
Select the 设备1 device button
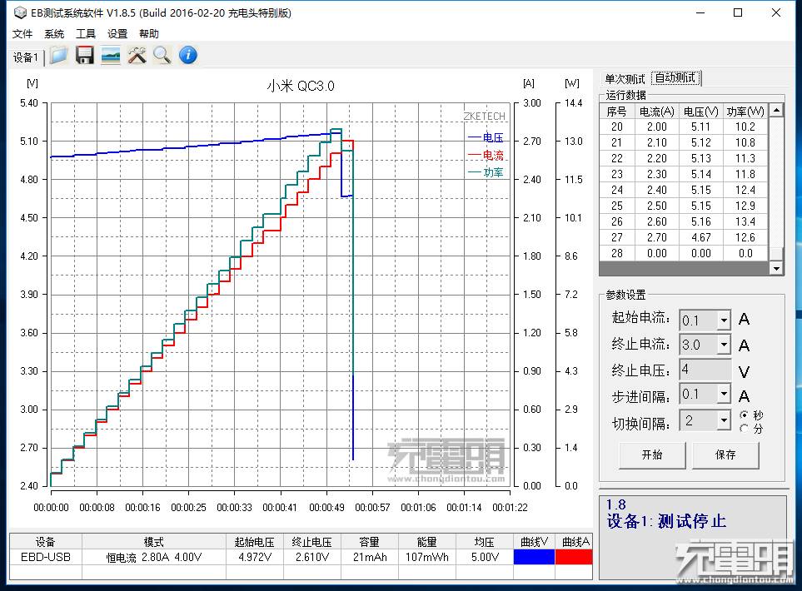[26, 57]
